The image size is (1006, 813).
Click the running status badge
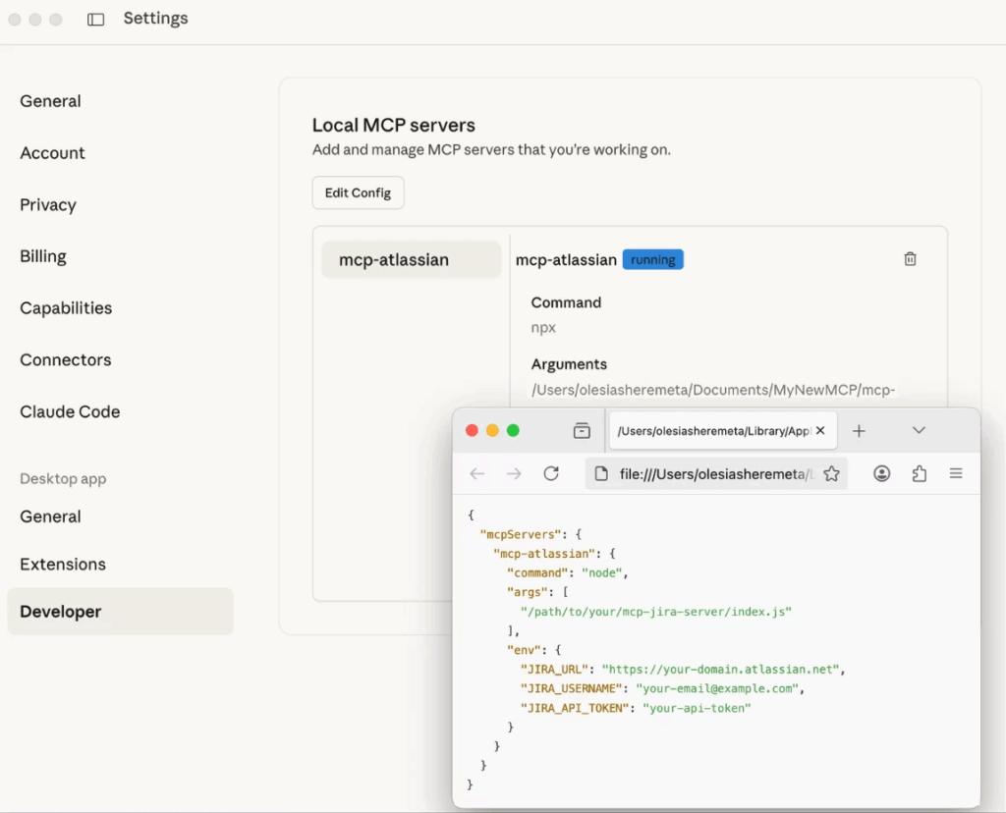click(652, 259)
